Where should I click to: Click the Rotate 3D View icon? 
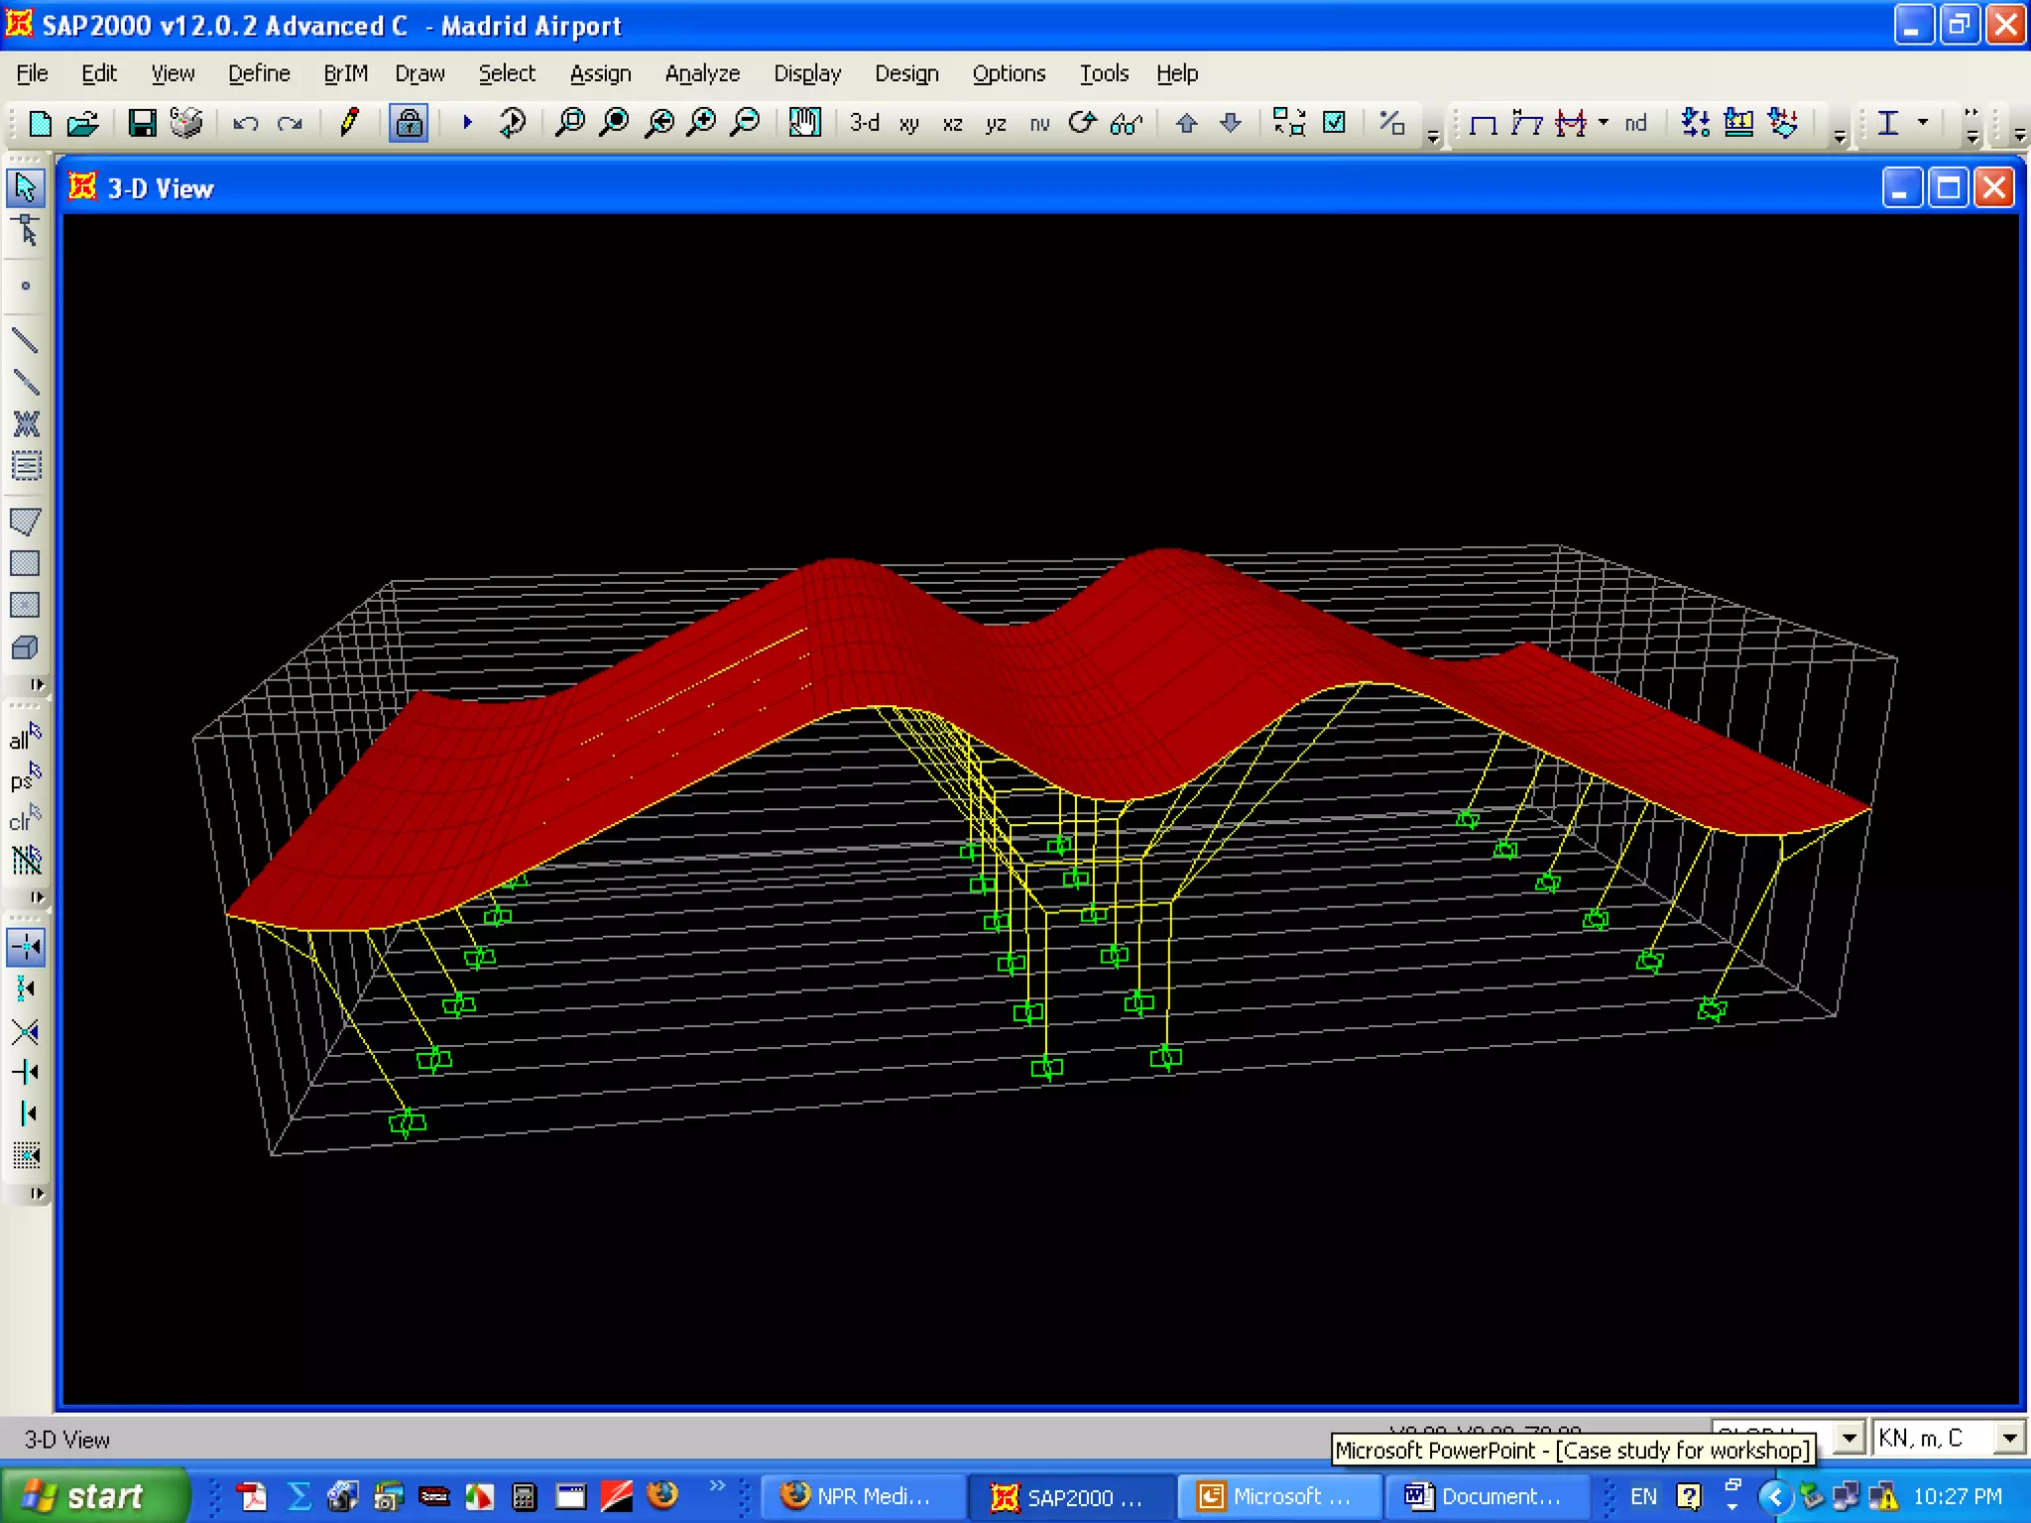[1082, 123]
